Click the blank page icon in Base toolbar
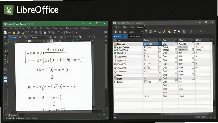Viewport: 218px width, 123px height. pyautogui.click(x=116, y=32)
